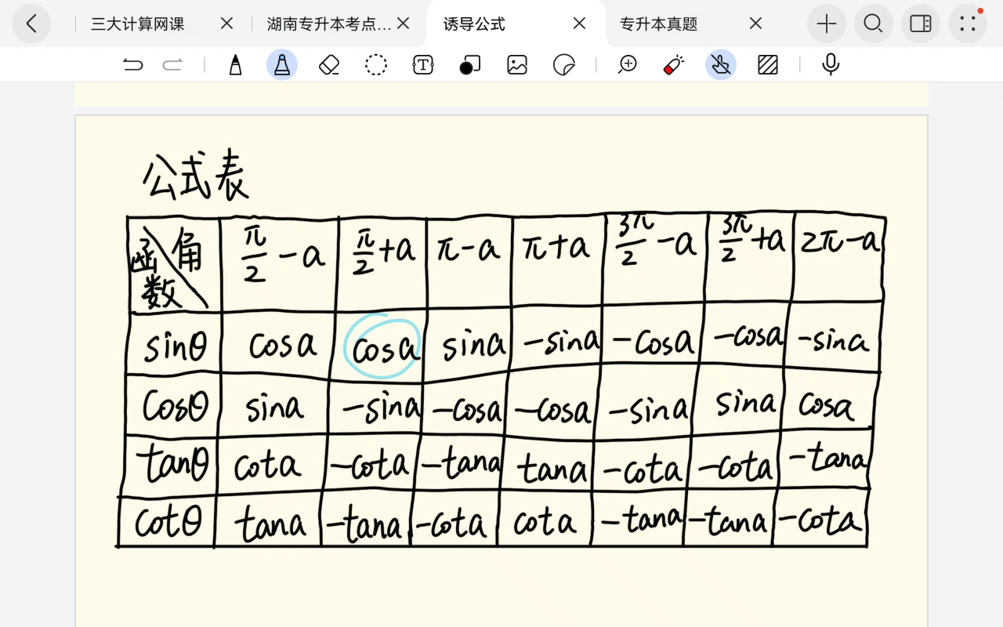Toggle the split view sidebar icon

click(921, 24)
